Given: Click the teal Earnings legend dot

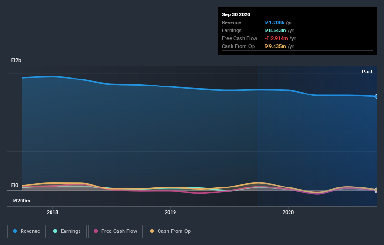Looking at the screenshot, I should coord(55,231).
